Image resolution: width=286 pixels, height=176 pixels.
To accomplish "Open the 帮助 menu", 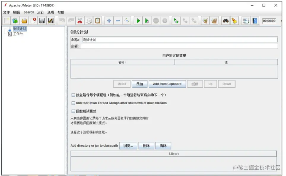I will (61, 12).
